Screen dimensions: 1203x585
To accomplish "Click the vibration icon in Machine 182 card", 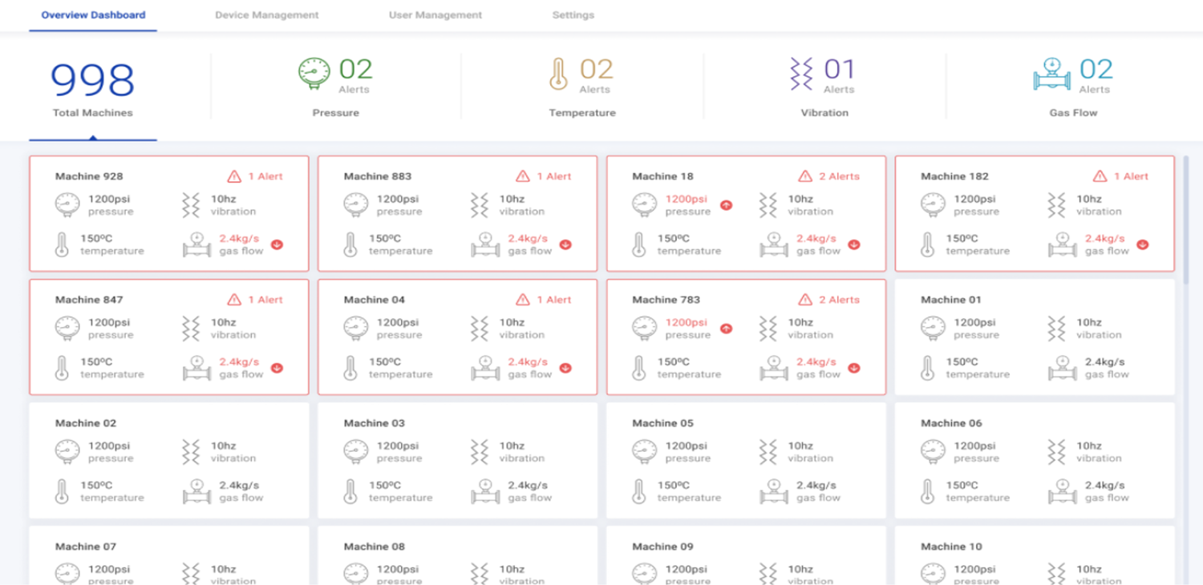I will tap(1057, 205).
